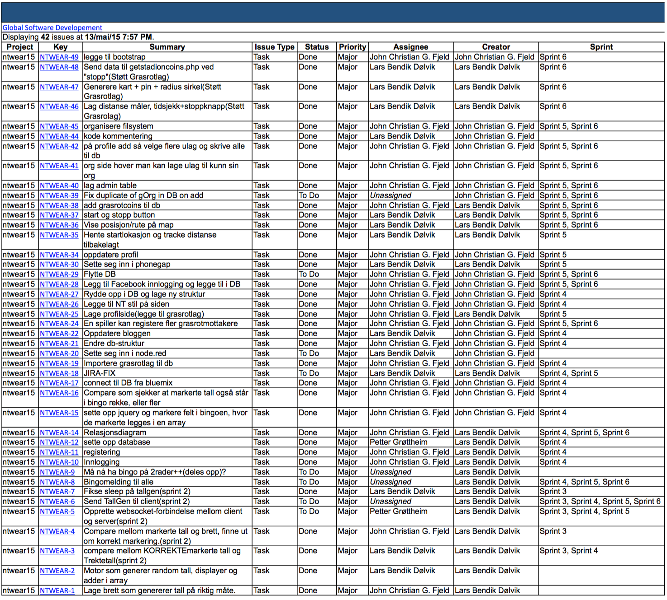667x600 pixels.
Task: Open issue NTWEAR-34
Action: [59, 255]
